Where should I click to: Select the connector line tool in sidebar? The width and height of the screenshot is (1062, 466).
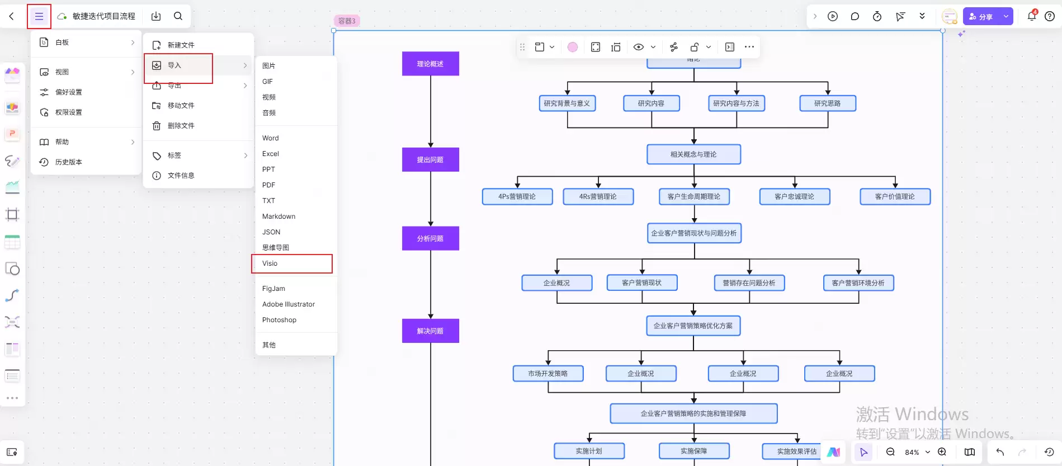tap(12, 295)
